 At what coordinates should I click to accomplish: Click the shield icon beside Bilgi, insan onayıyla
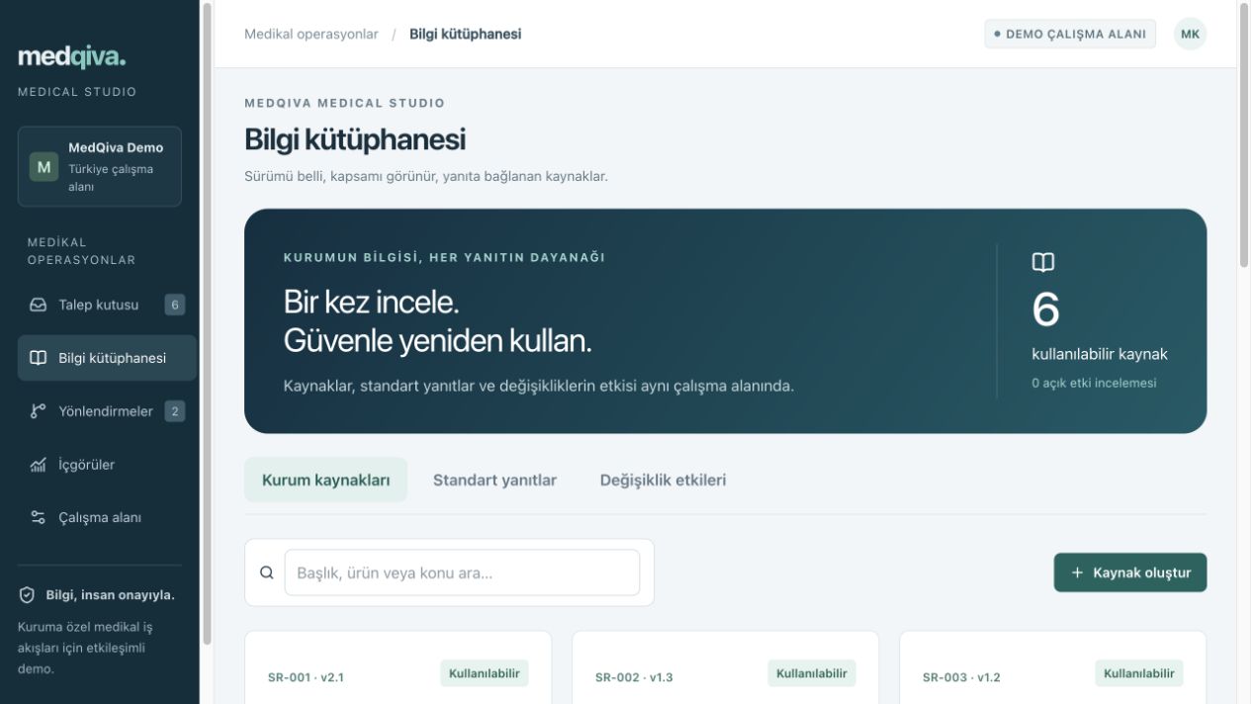[x=27, y=595]
